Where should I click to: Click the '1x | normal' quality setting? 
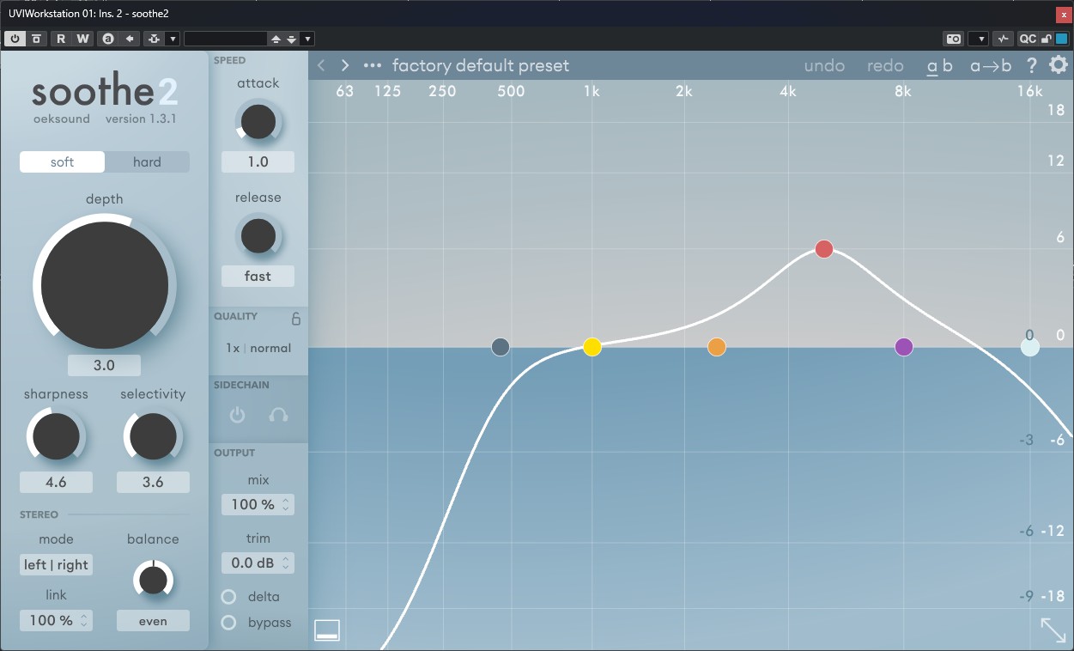258,348
